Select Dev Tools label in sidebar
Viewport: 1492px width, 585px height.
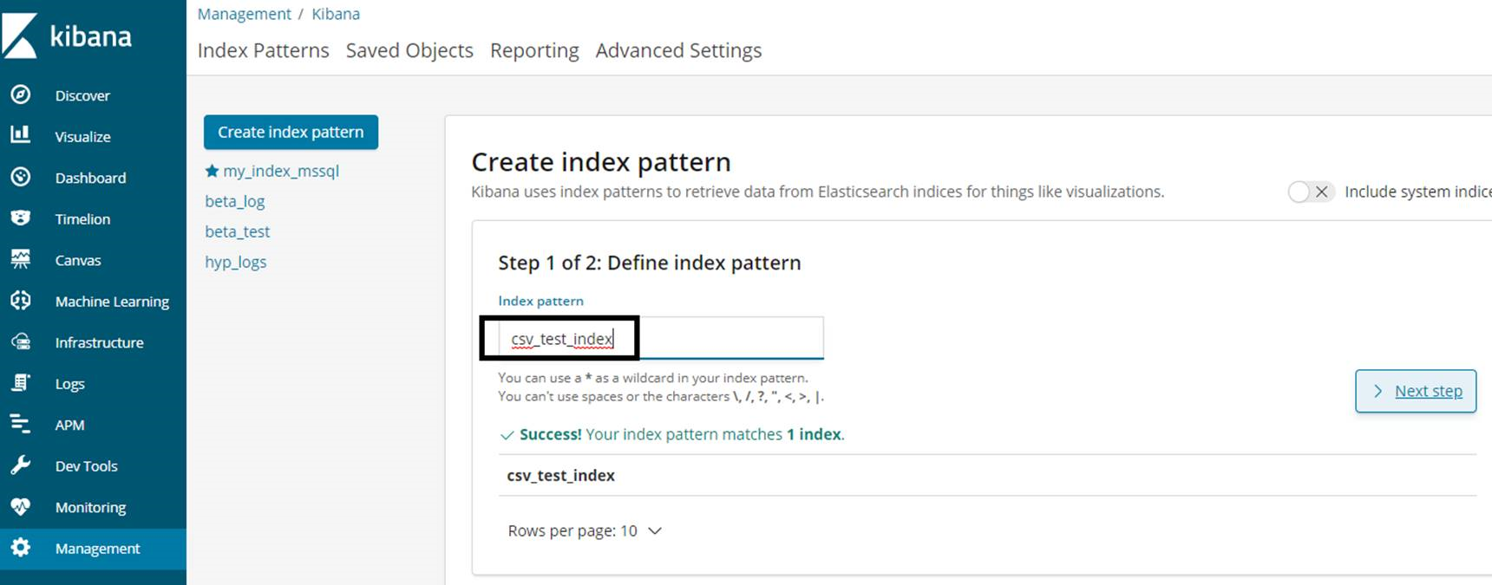pos(87,466)
